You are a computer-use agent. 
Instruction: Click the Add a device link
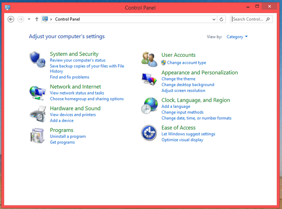[x=62, y=120]
